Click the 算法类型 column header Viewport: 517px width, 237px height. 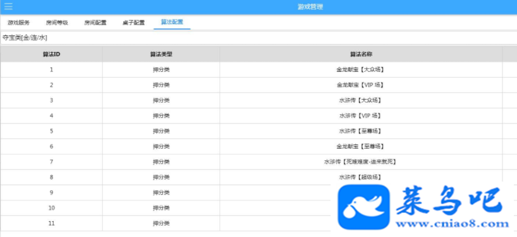161,54
